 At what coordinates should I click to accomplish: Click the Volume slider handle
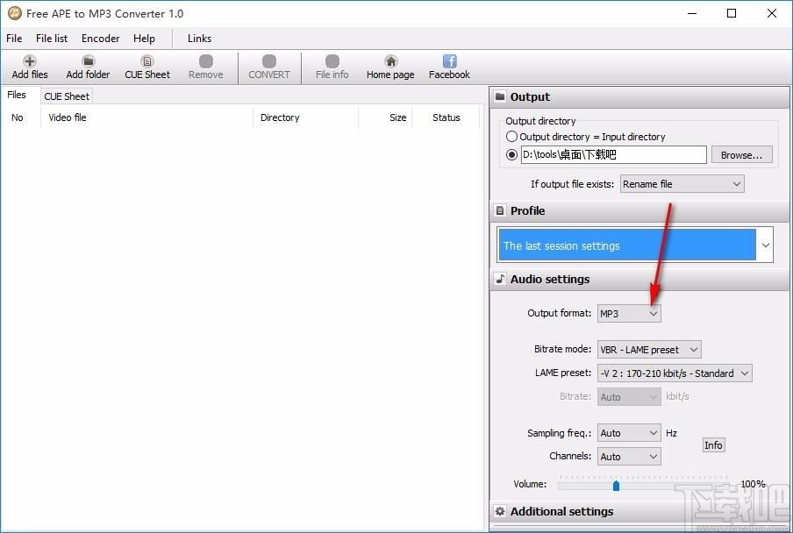[x=616, y=486]
